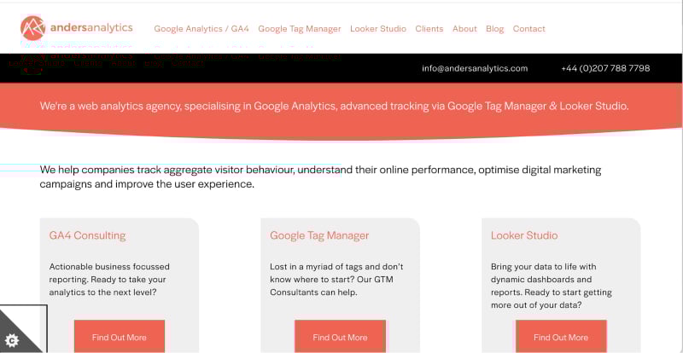Click the web analytics agency banner text
The width and height of the screenshot is (683, 353).
[334, 106]
